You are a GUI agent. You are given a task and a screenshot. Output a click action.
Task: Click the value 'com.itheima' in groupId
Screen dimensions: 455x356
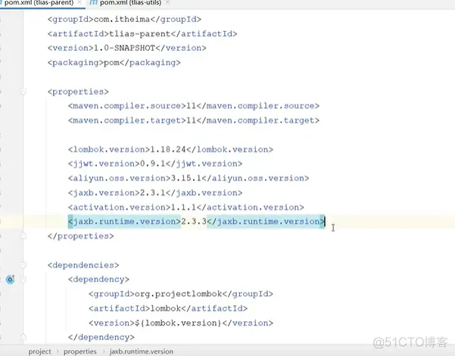coord(122,20)
